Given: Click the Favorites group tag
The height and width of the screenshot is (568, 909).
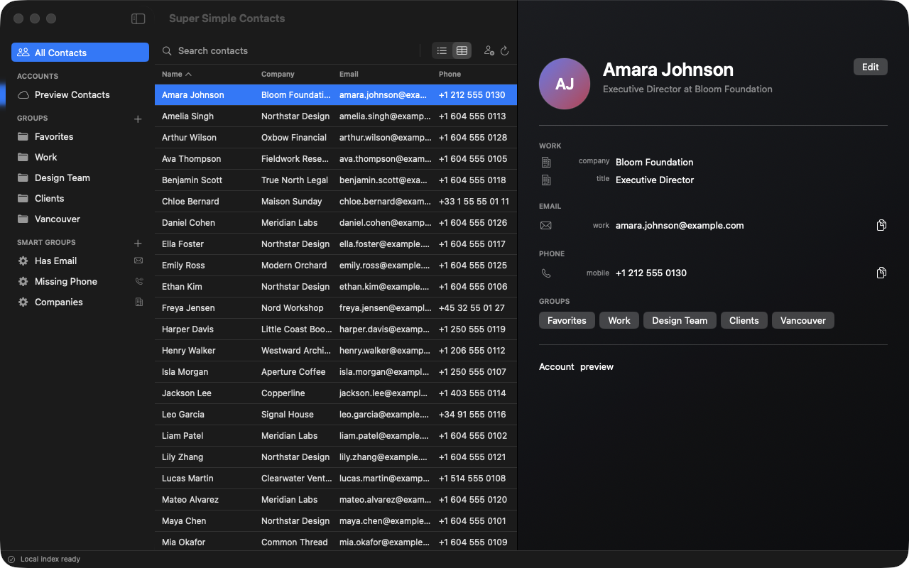Looking at the screenshot, I should click(567, 320).
